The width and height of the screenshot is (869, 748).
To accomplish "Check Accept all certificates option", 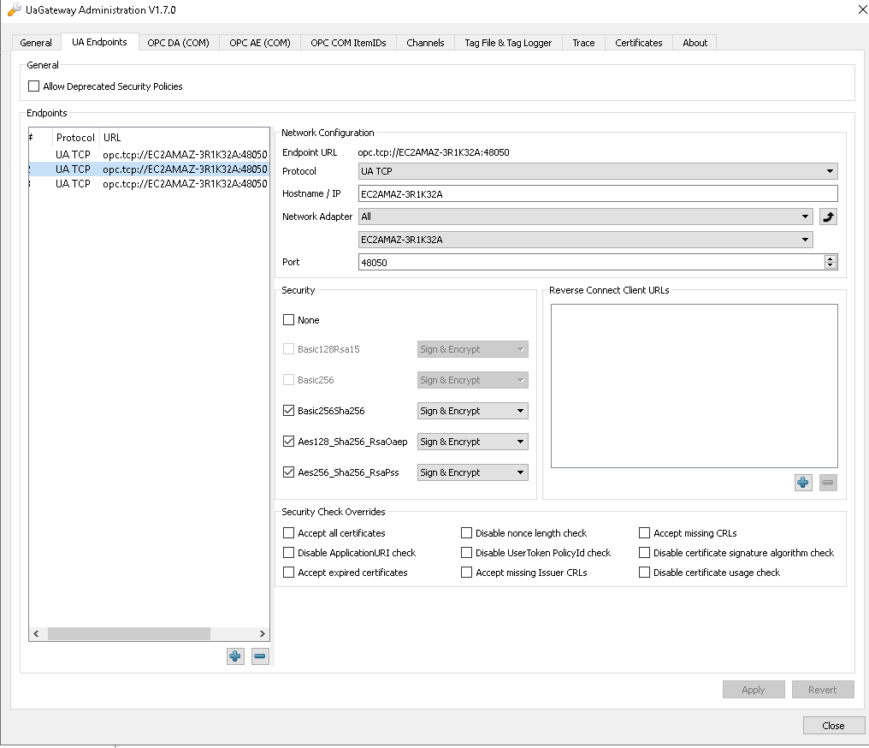I will coord(288,533).
